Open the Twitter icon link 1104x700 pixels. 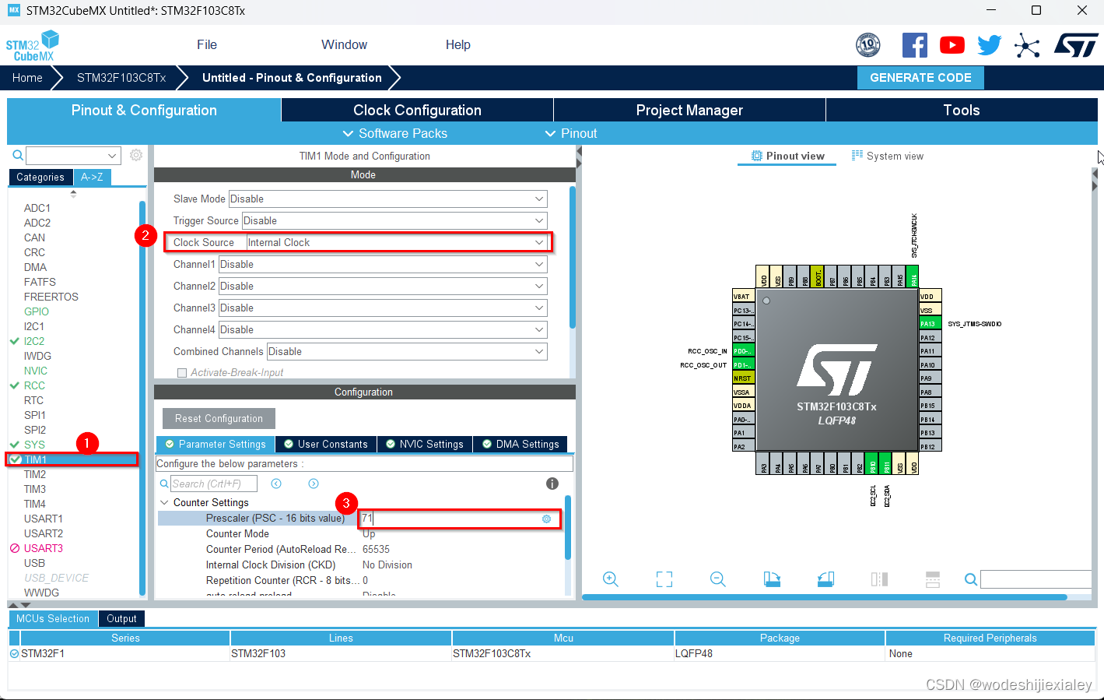[990, 45]
